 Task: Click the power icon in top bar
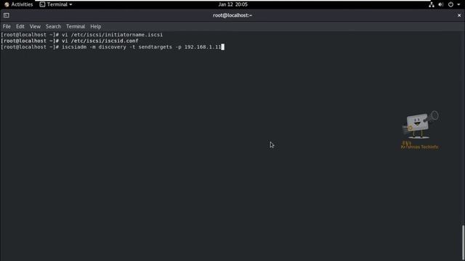click(x=450, y=4)
